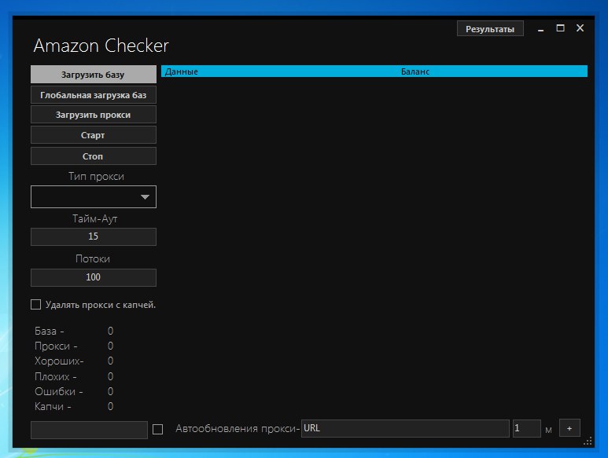Screen dimensions: 608x458
Task: Click the Ошибки - counter label
Action: coord(58,391)
